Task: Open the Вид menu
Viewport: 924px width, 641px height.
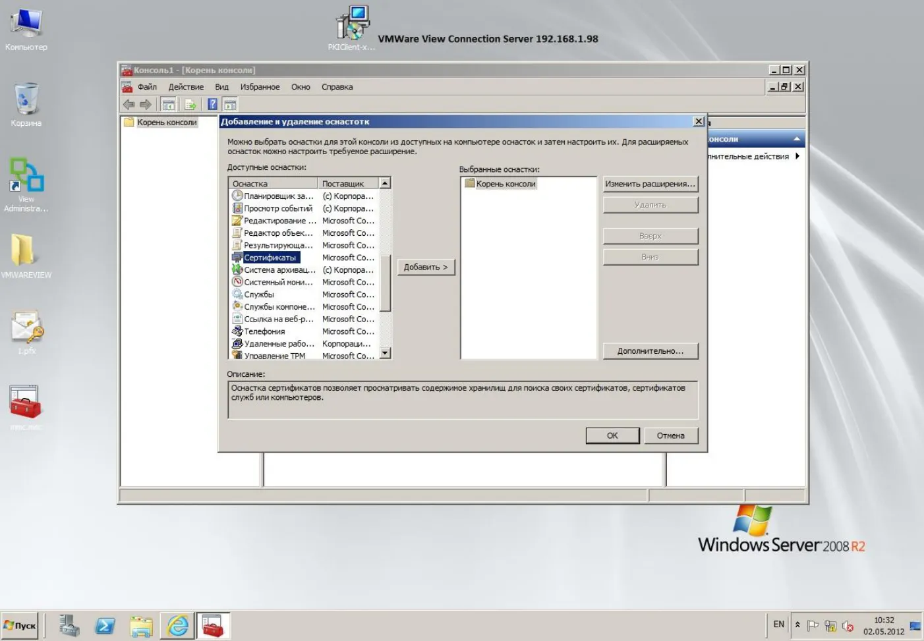Action: click(x=221, y=87)
